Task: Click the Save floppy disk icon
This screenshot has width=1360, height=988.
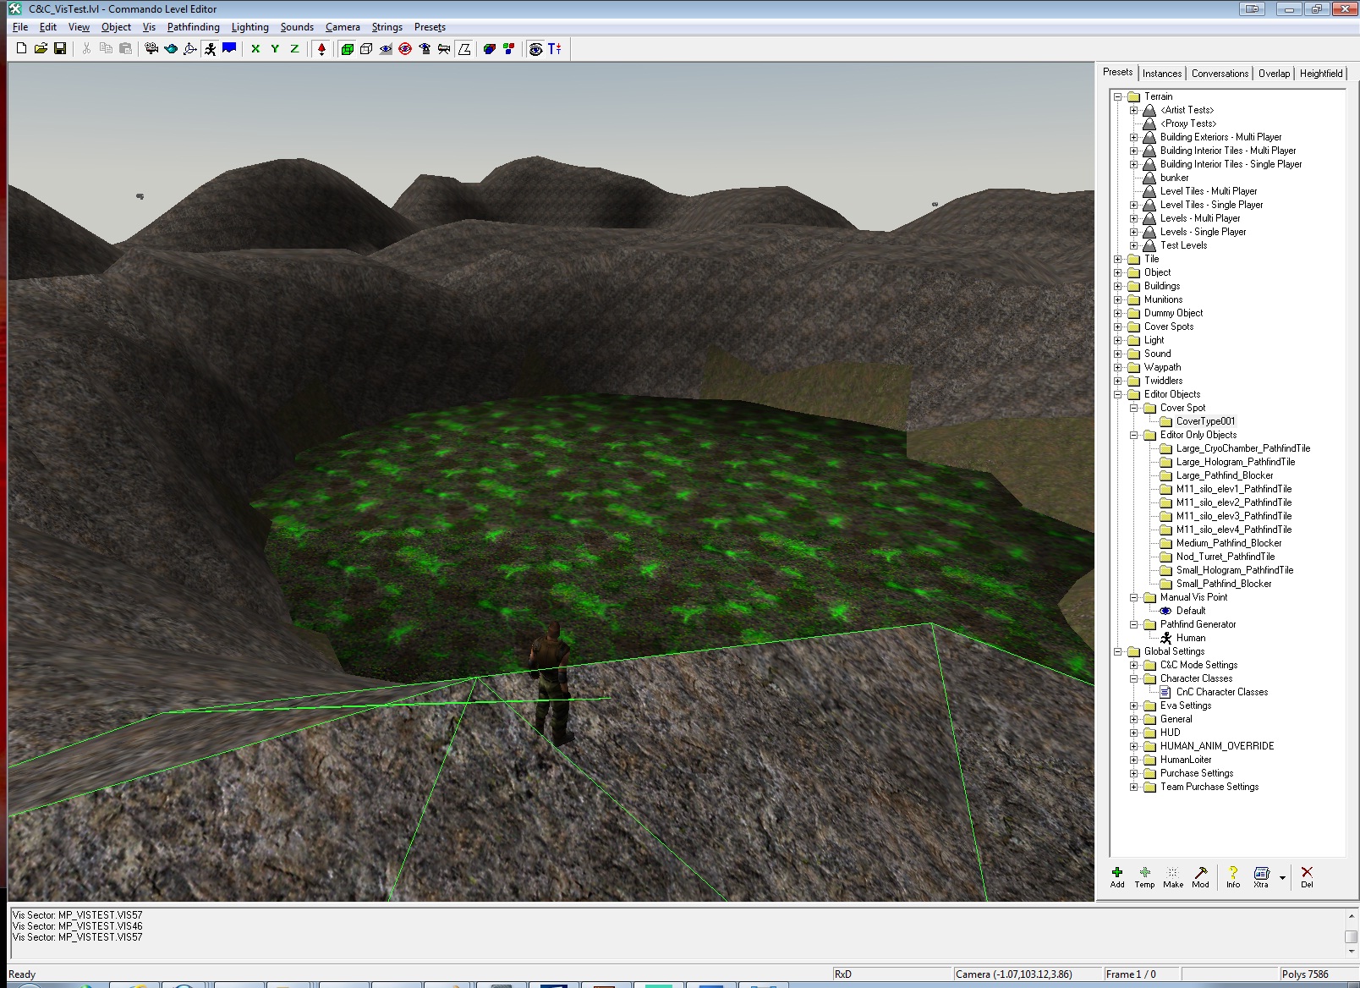Action: tap(60, 49)
